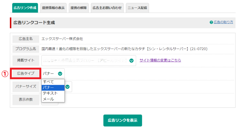The width and height of the screenshot is (242, 129).
Task: Open the 広告タイプ dropdown showing バナー
Action: click(x=53, y=73)
